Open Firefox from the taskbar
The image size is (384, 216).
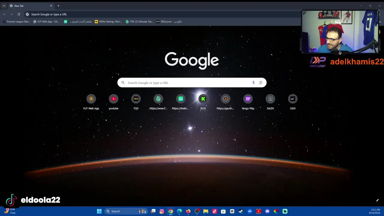(x=188, y=211)
